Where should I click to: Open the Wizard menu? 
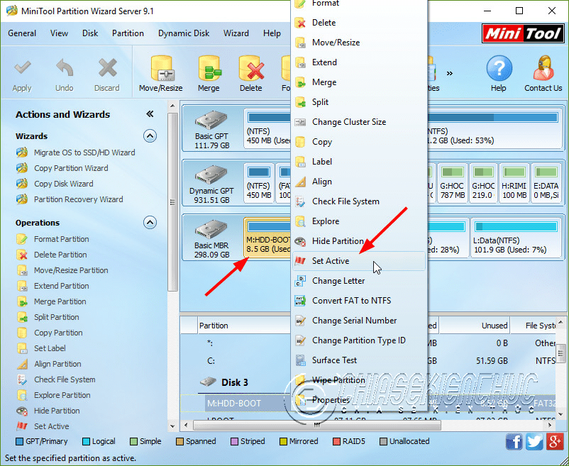pyautogui.click(x=236, y=33)
